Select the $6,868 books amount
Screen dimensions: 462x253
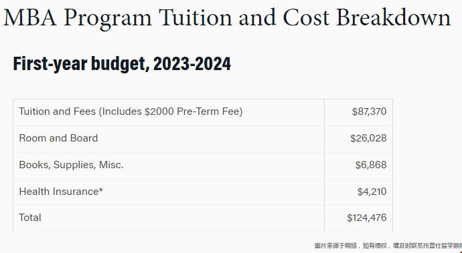[371, 165]
